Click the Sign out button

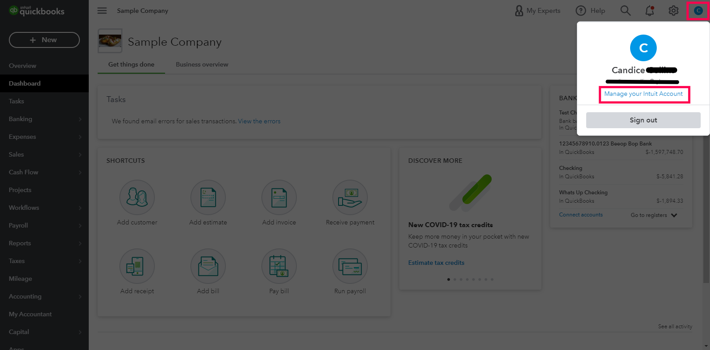pyautogui.click(x=643, y=120)
